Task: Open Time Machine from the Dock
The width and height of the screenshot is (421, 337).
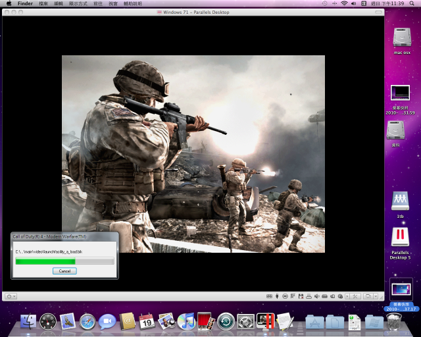Action: click(x=226, y=321)
